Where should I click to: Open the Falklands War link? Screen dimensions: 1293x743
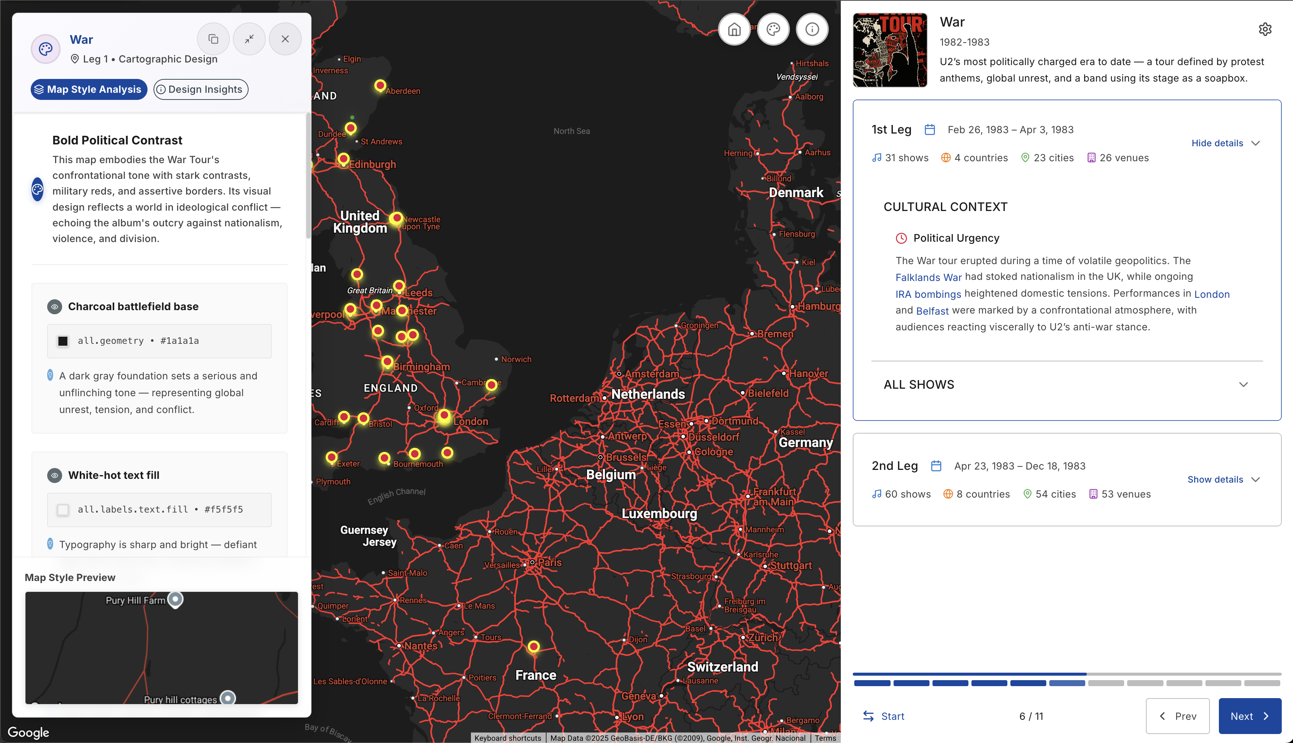928,278
